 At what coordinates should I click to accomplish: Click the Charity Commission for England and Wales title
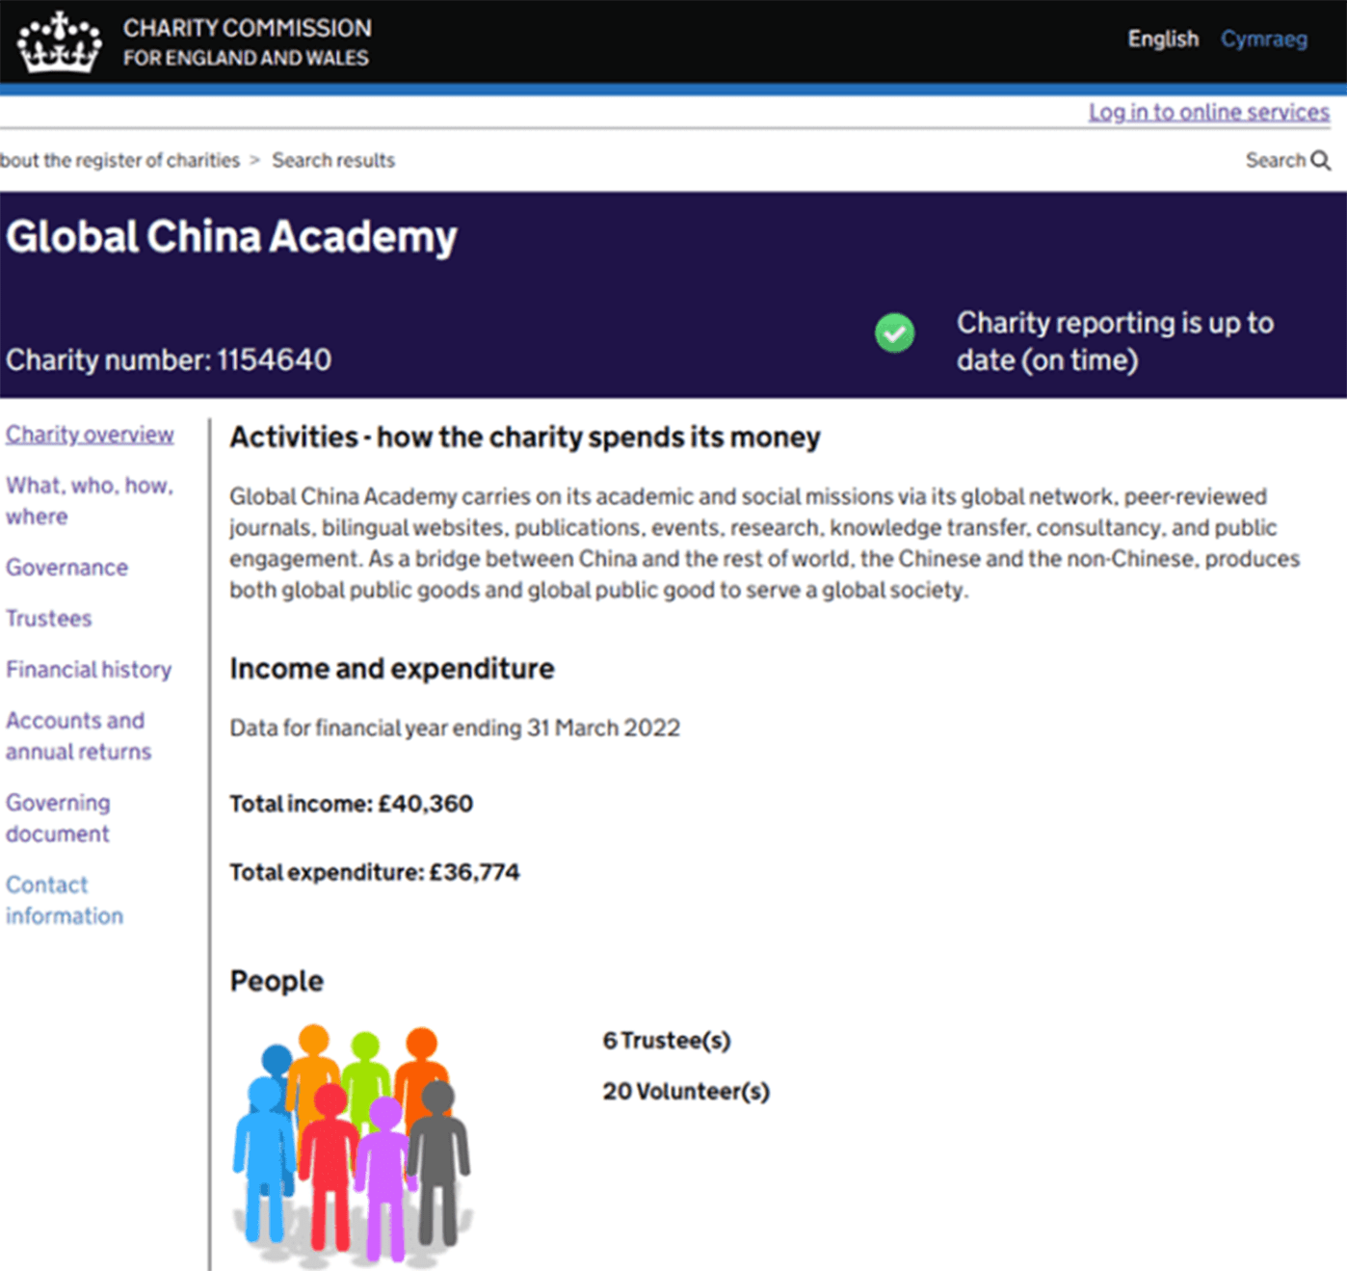click(x=247, y=42)
